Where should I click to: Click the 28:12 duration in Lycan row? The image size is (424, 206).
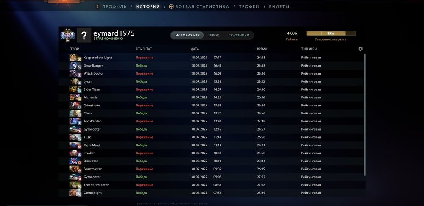tap(261, 81)
